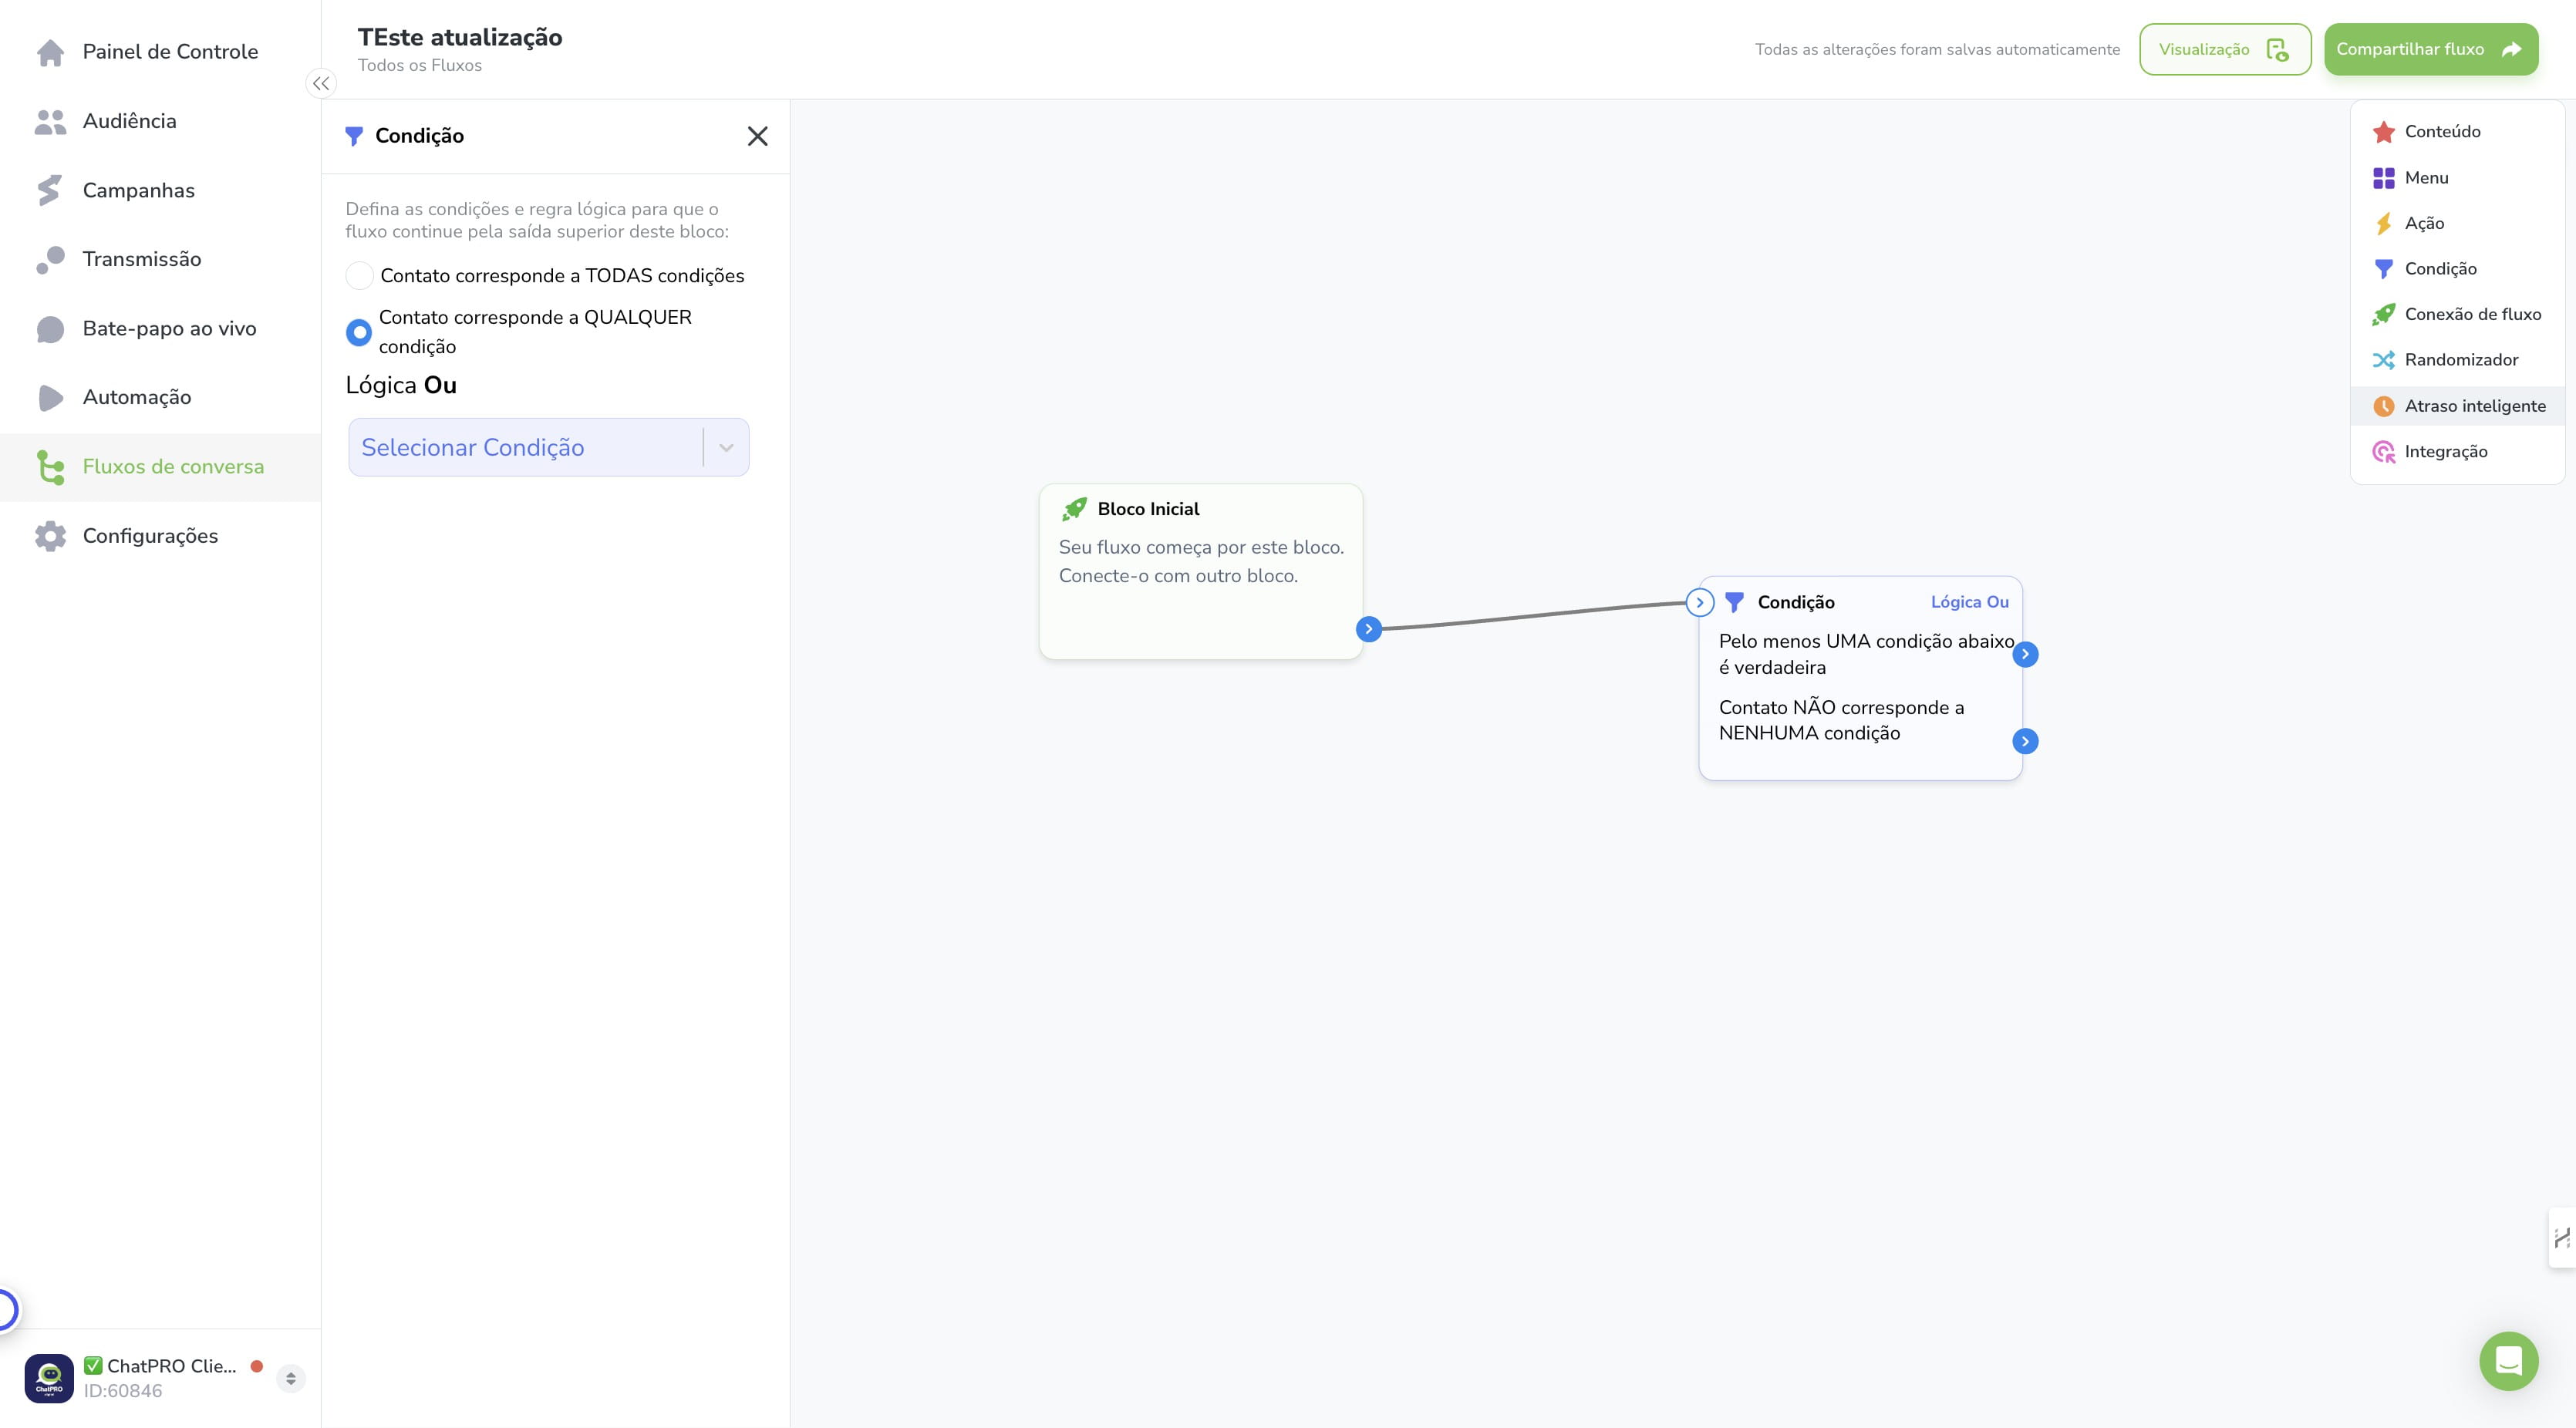Screen dimensions: 2576x1428
Task: Open the Selecionar Condição dropdown
Action: (x=548, y=447)
